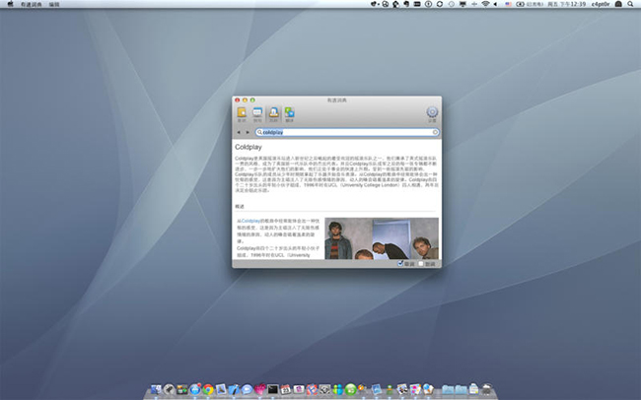The height and width of the screenshot is (400, 641).
Task: Open the green round app in Dock
Action: pos(351,389)
